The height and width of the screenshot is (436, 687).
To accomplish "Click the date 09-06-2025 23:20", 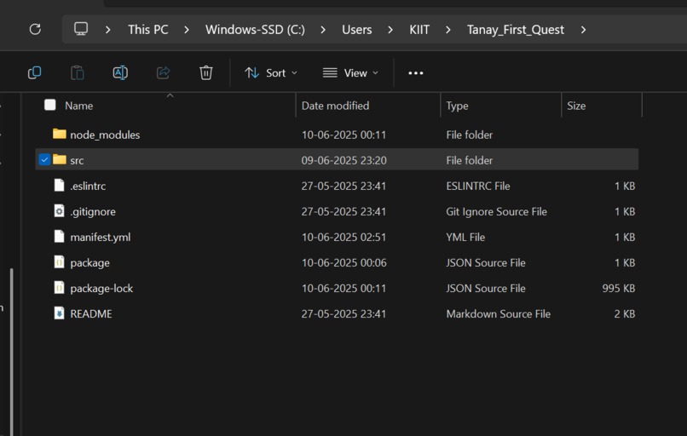I will pyautogui.click(x=344, y=161).
